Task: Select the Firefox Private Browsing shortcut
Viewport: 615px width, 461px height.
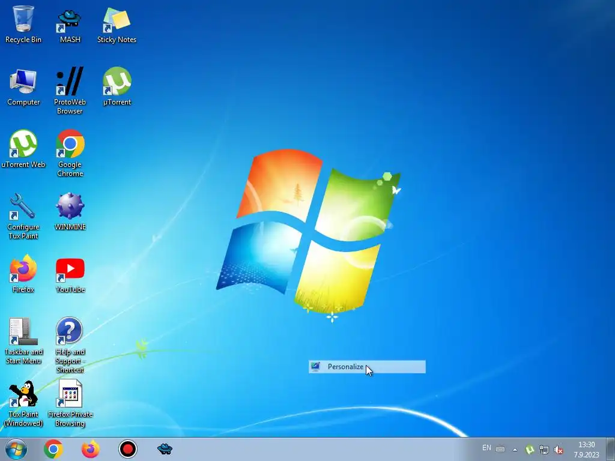Action: point(70,404)
